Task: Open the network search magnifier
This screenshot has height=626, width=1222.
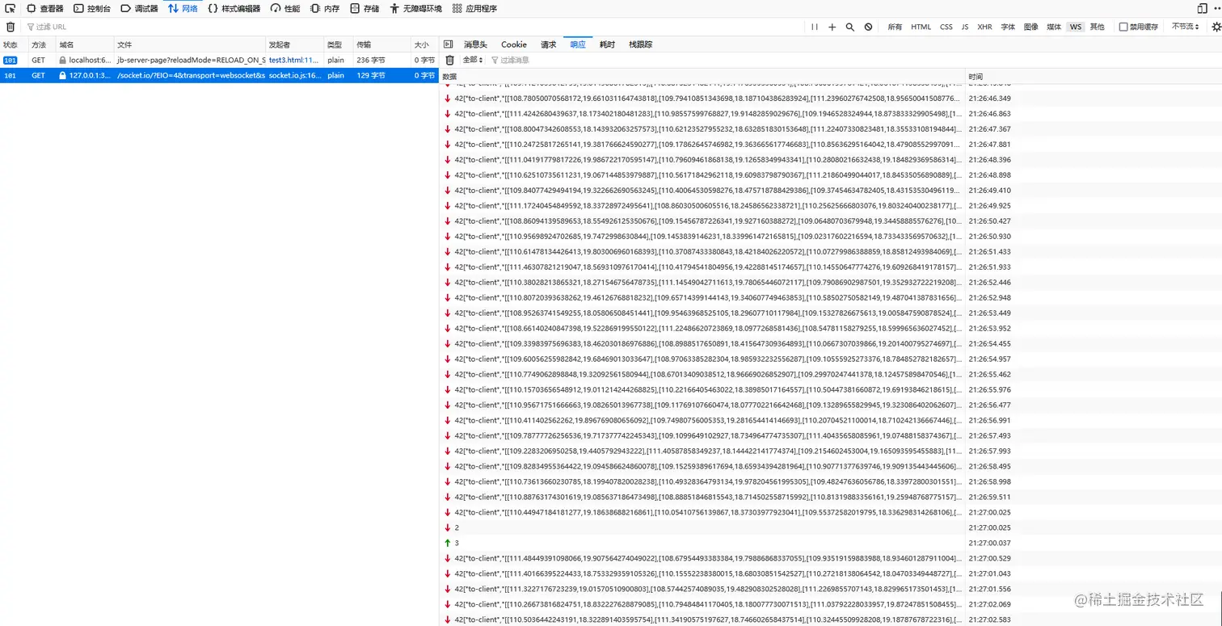Action: (x=850, y=27)
